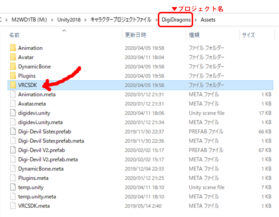Click the Plugins.meta file icon

coord(13,178)
